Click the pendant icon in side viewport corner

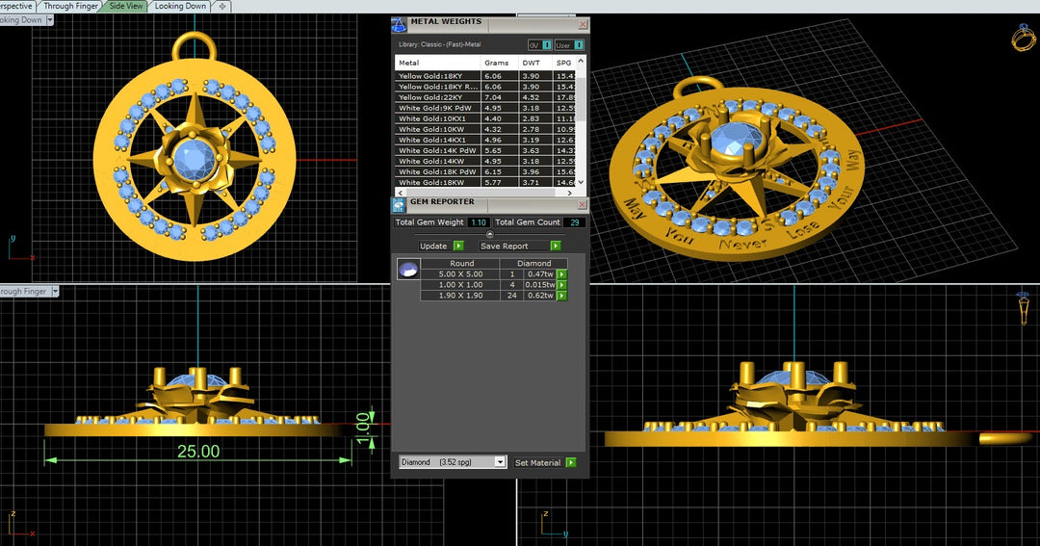click(x=1024, y=308)
